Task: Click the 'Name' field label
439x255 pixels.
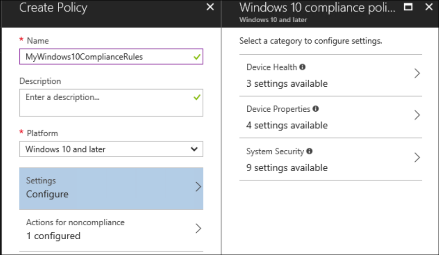Action: pos(38,41)
